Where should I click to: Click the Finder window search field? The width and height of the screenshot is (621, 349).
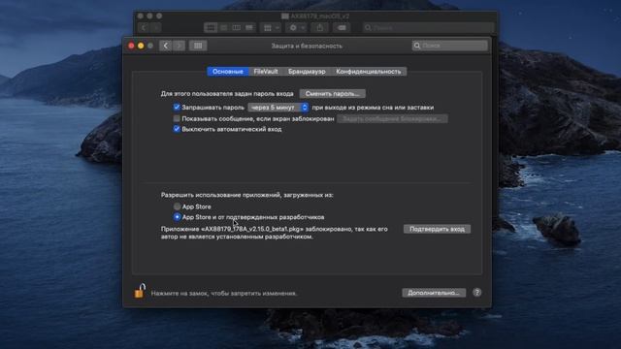click(x=429, y=28)
